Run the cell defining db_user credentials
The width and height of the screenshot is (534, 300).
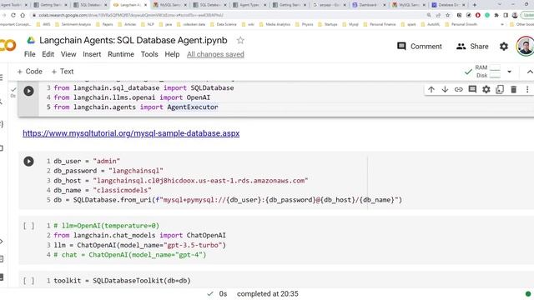pos(28,161)
